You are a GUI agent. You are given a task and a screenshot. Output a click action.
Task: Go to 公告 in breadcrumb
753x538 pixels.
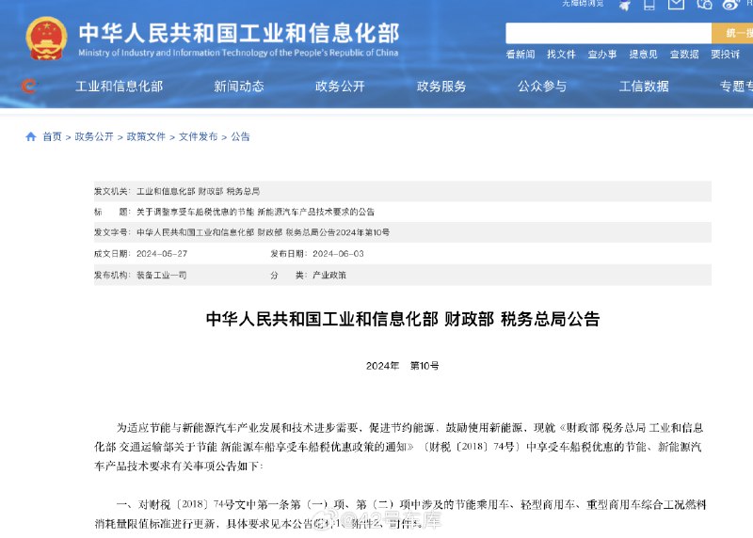pyautogui.click(x=241, y=136)
